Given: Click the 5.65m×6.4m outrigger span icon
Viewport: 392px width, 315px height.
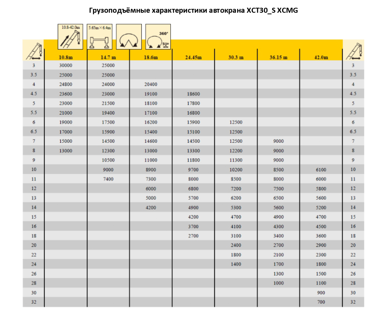Looking at the screenshot, I should click(x=99, y=37).
